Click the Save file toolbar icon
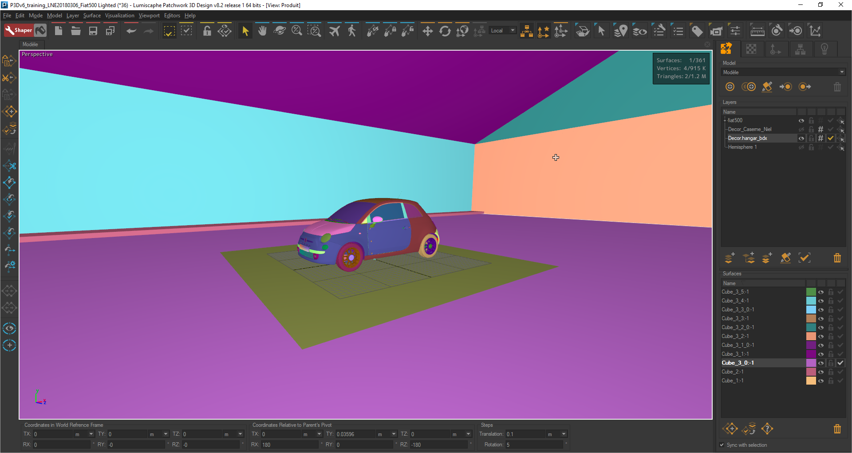Screen dimensions: 852x453 point(93,31)
